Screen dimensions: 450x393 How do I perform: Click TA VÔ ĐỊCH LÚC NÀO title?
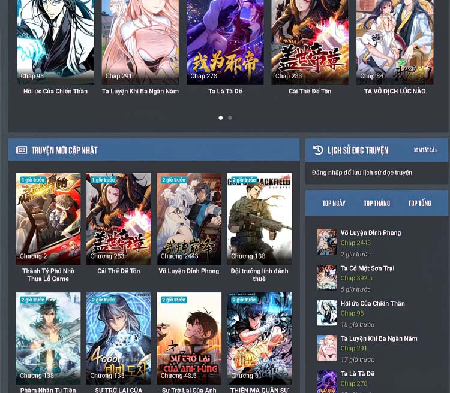tap(395, 92)
